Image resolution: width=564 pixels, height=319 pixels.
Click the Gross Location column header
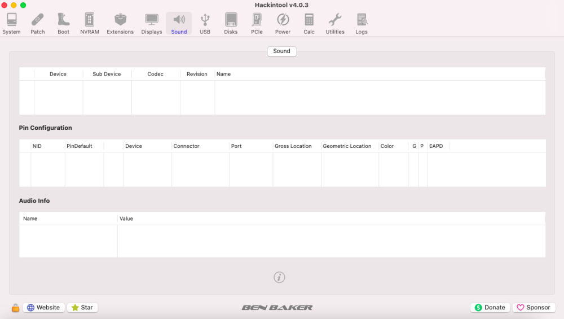297,146
